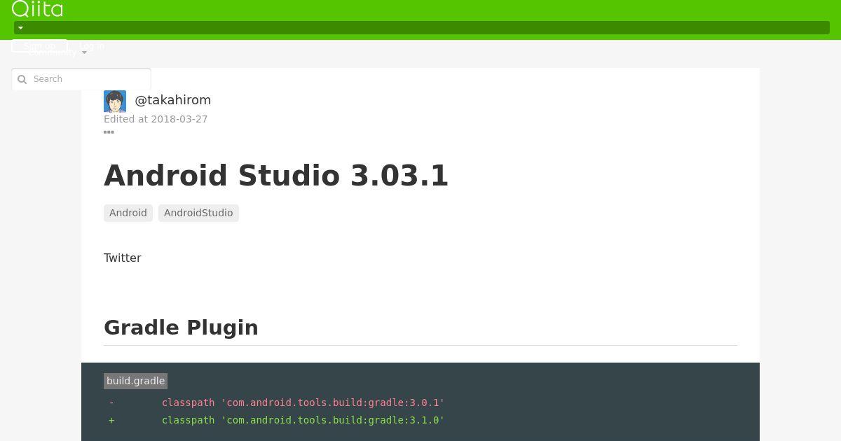Screen dimensions: 841x441
Task: Click the build.gradle code filename label
Action: tap(135, 381)
